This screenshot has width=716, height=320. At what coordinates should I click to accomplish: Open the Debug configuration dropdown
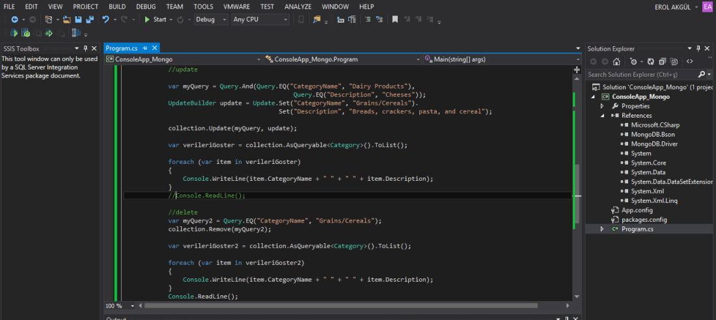tap(210, 20)
